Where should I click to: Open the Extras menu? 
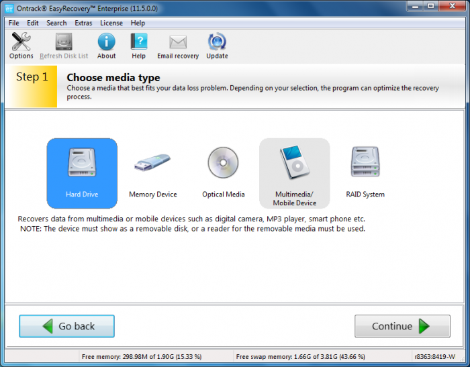coord(83,23)
